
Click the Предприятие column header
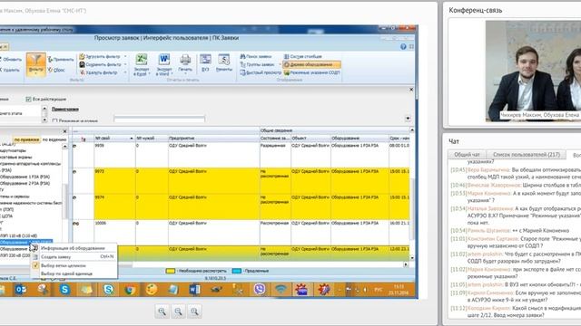(214, 139)
